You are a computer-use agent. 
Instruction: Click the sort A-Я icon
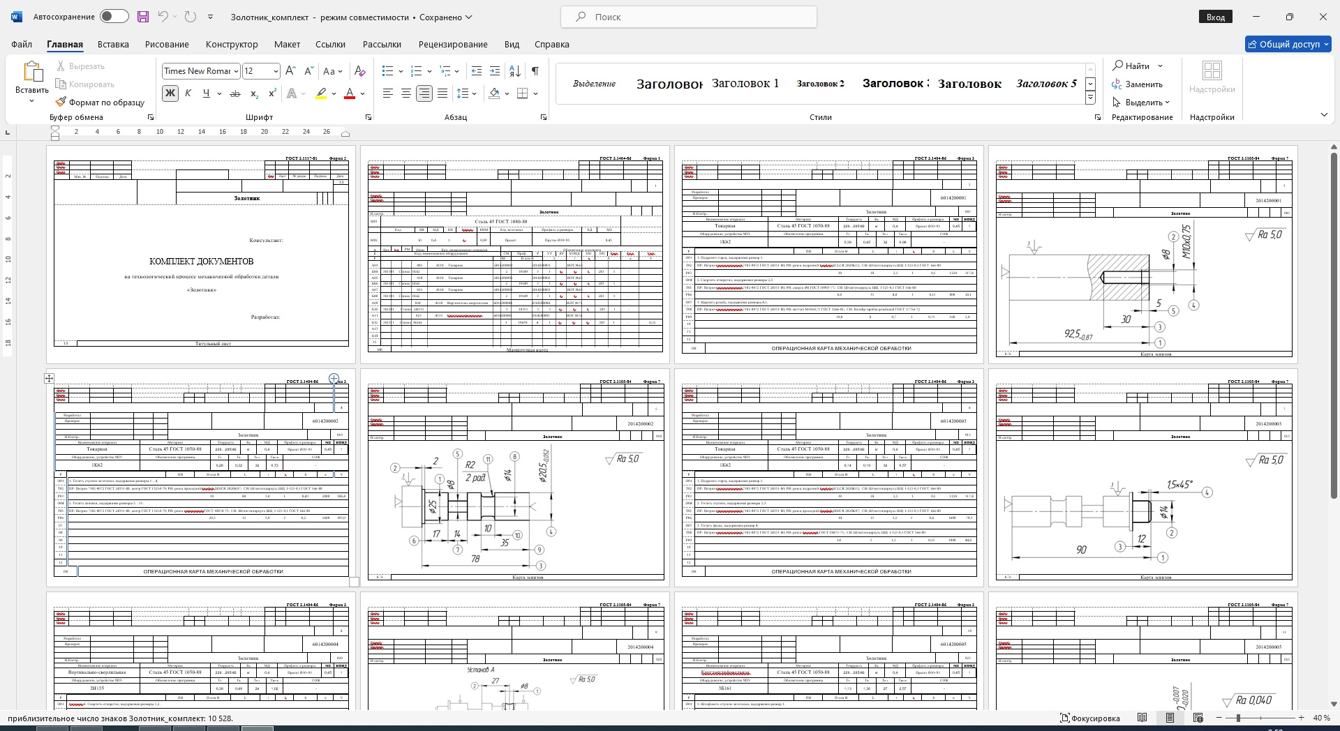point(515,71)
